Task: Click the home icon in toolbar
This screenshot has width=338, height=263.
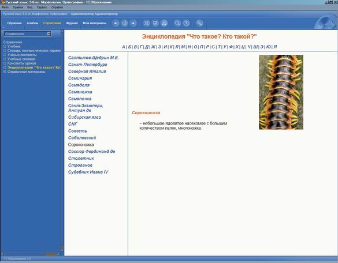Action: (124, 23)
